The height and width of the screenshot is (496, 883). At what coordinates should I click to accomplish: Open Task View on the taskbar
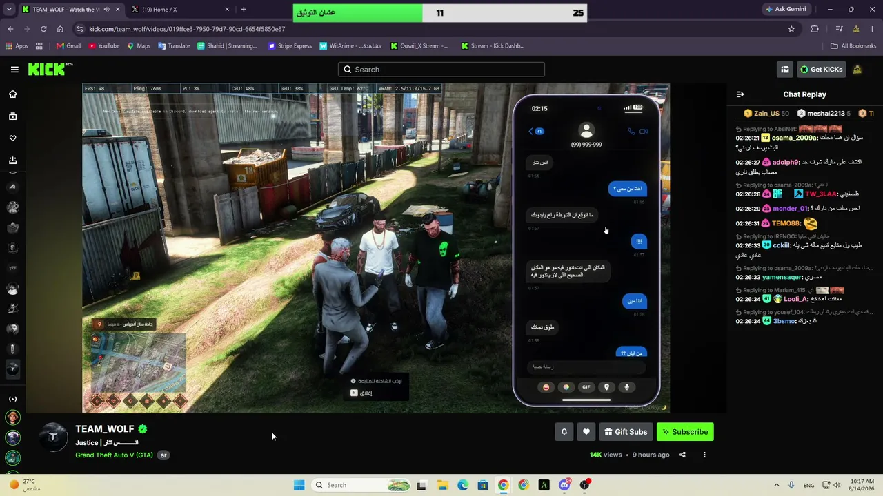tap(421, 485)
